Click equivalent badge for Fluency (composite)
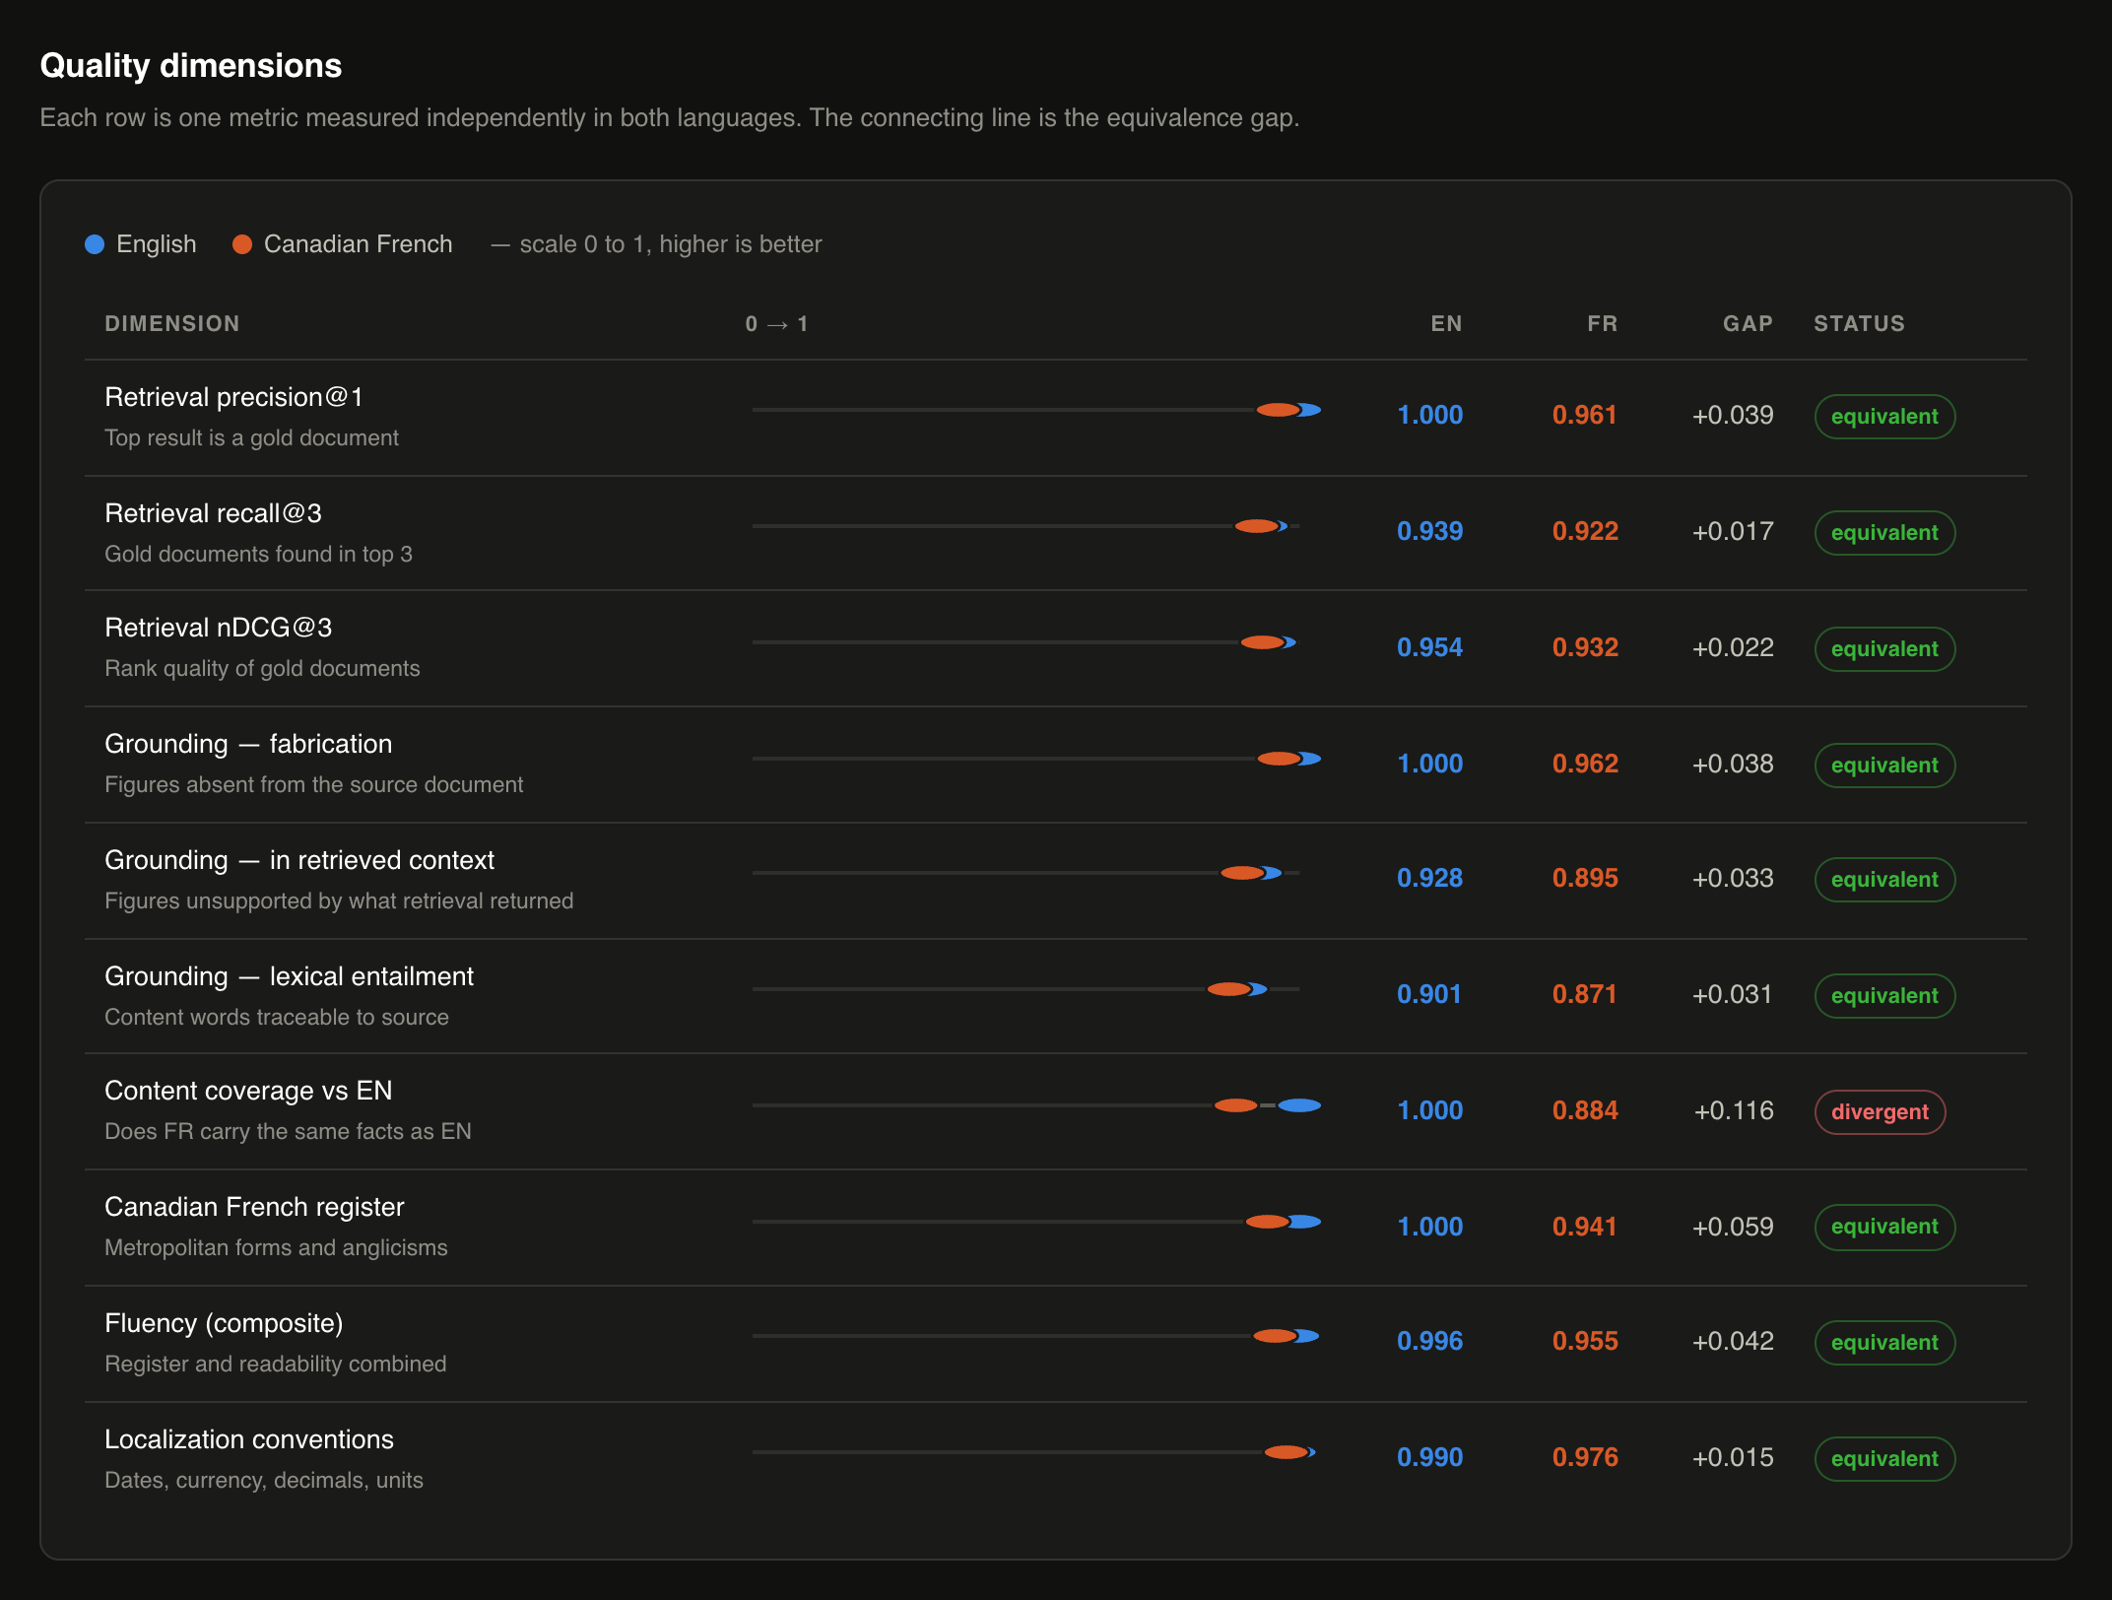The height and width of the screenshot is (1600, 2112). 1884,1342
